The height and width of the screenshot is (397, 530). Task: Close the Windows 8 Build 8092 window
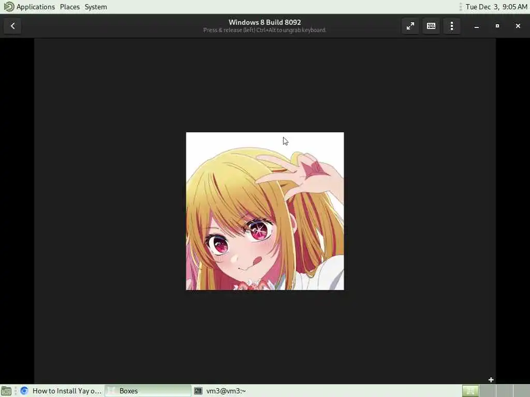tap(518, 26)
